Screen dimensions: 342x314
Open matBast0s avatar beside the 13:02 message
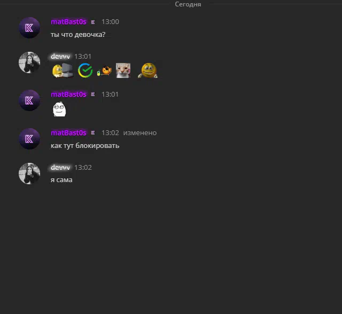(x=29, y=139)
